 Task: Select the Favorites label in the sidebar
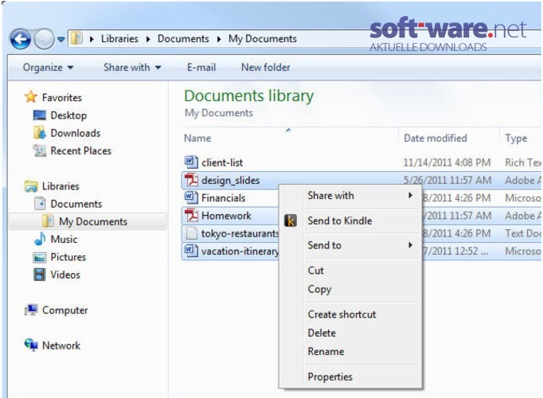pyautogui.click(x=61, y=98)
